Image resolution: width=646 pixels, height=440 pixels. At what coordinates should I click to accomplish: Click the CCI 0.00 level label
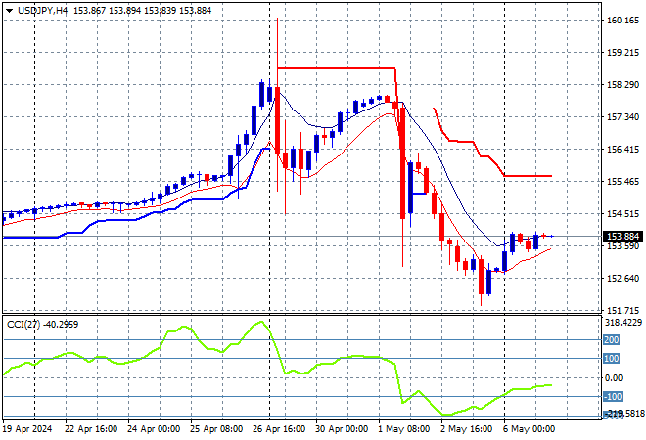[x=614, y=377]
